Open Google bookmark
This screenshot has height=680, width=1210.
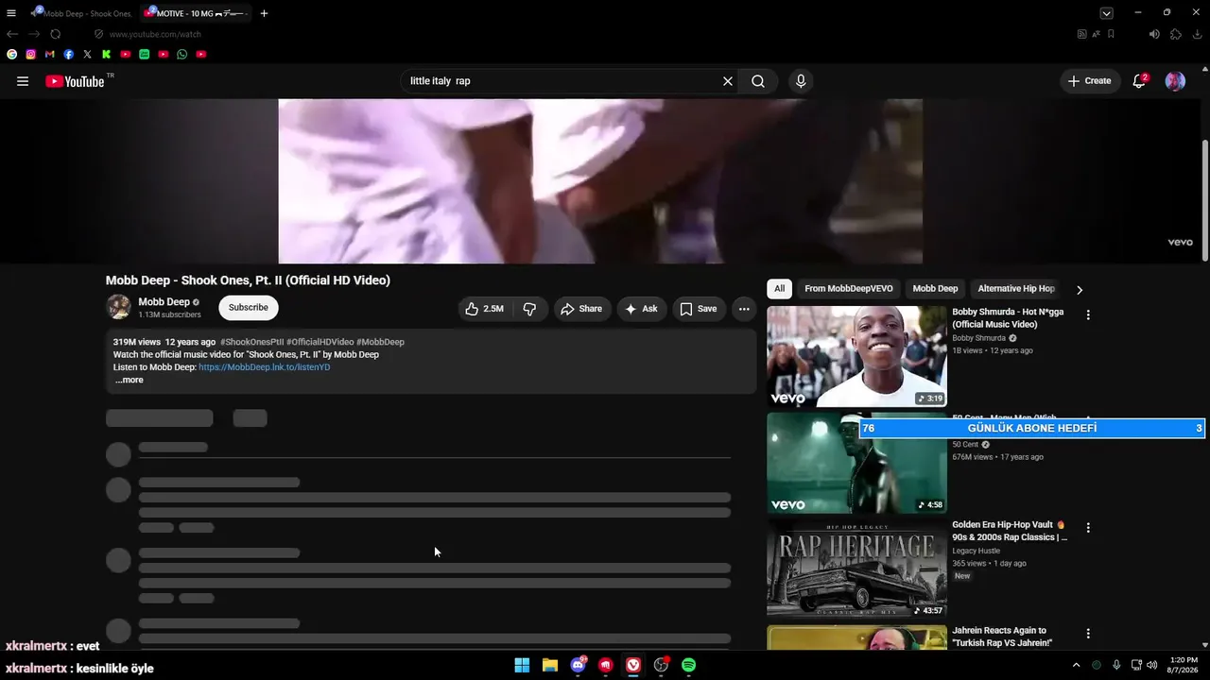[x=12, y=55]
